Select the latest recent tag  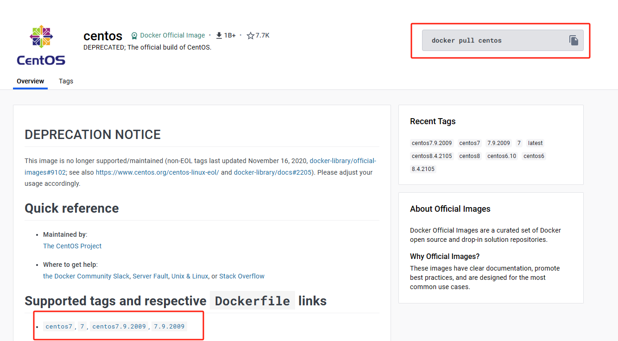pos(535,143)
